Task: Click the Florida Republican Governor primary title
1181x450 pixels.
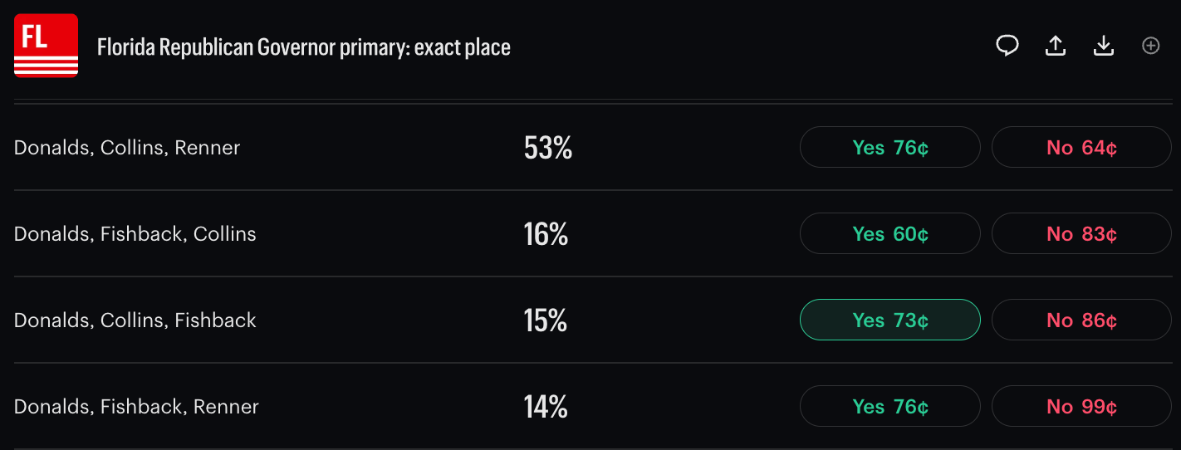Action: tap(304, 47)
